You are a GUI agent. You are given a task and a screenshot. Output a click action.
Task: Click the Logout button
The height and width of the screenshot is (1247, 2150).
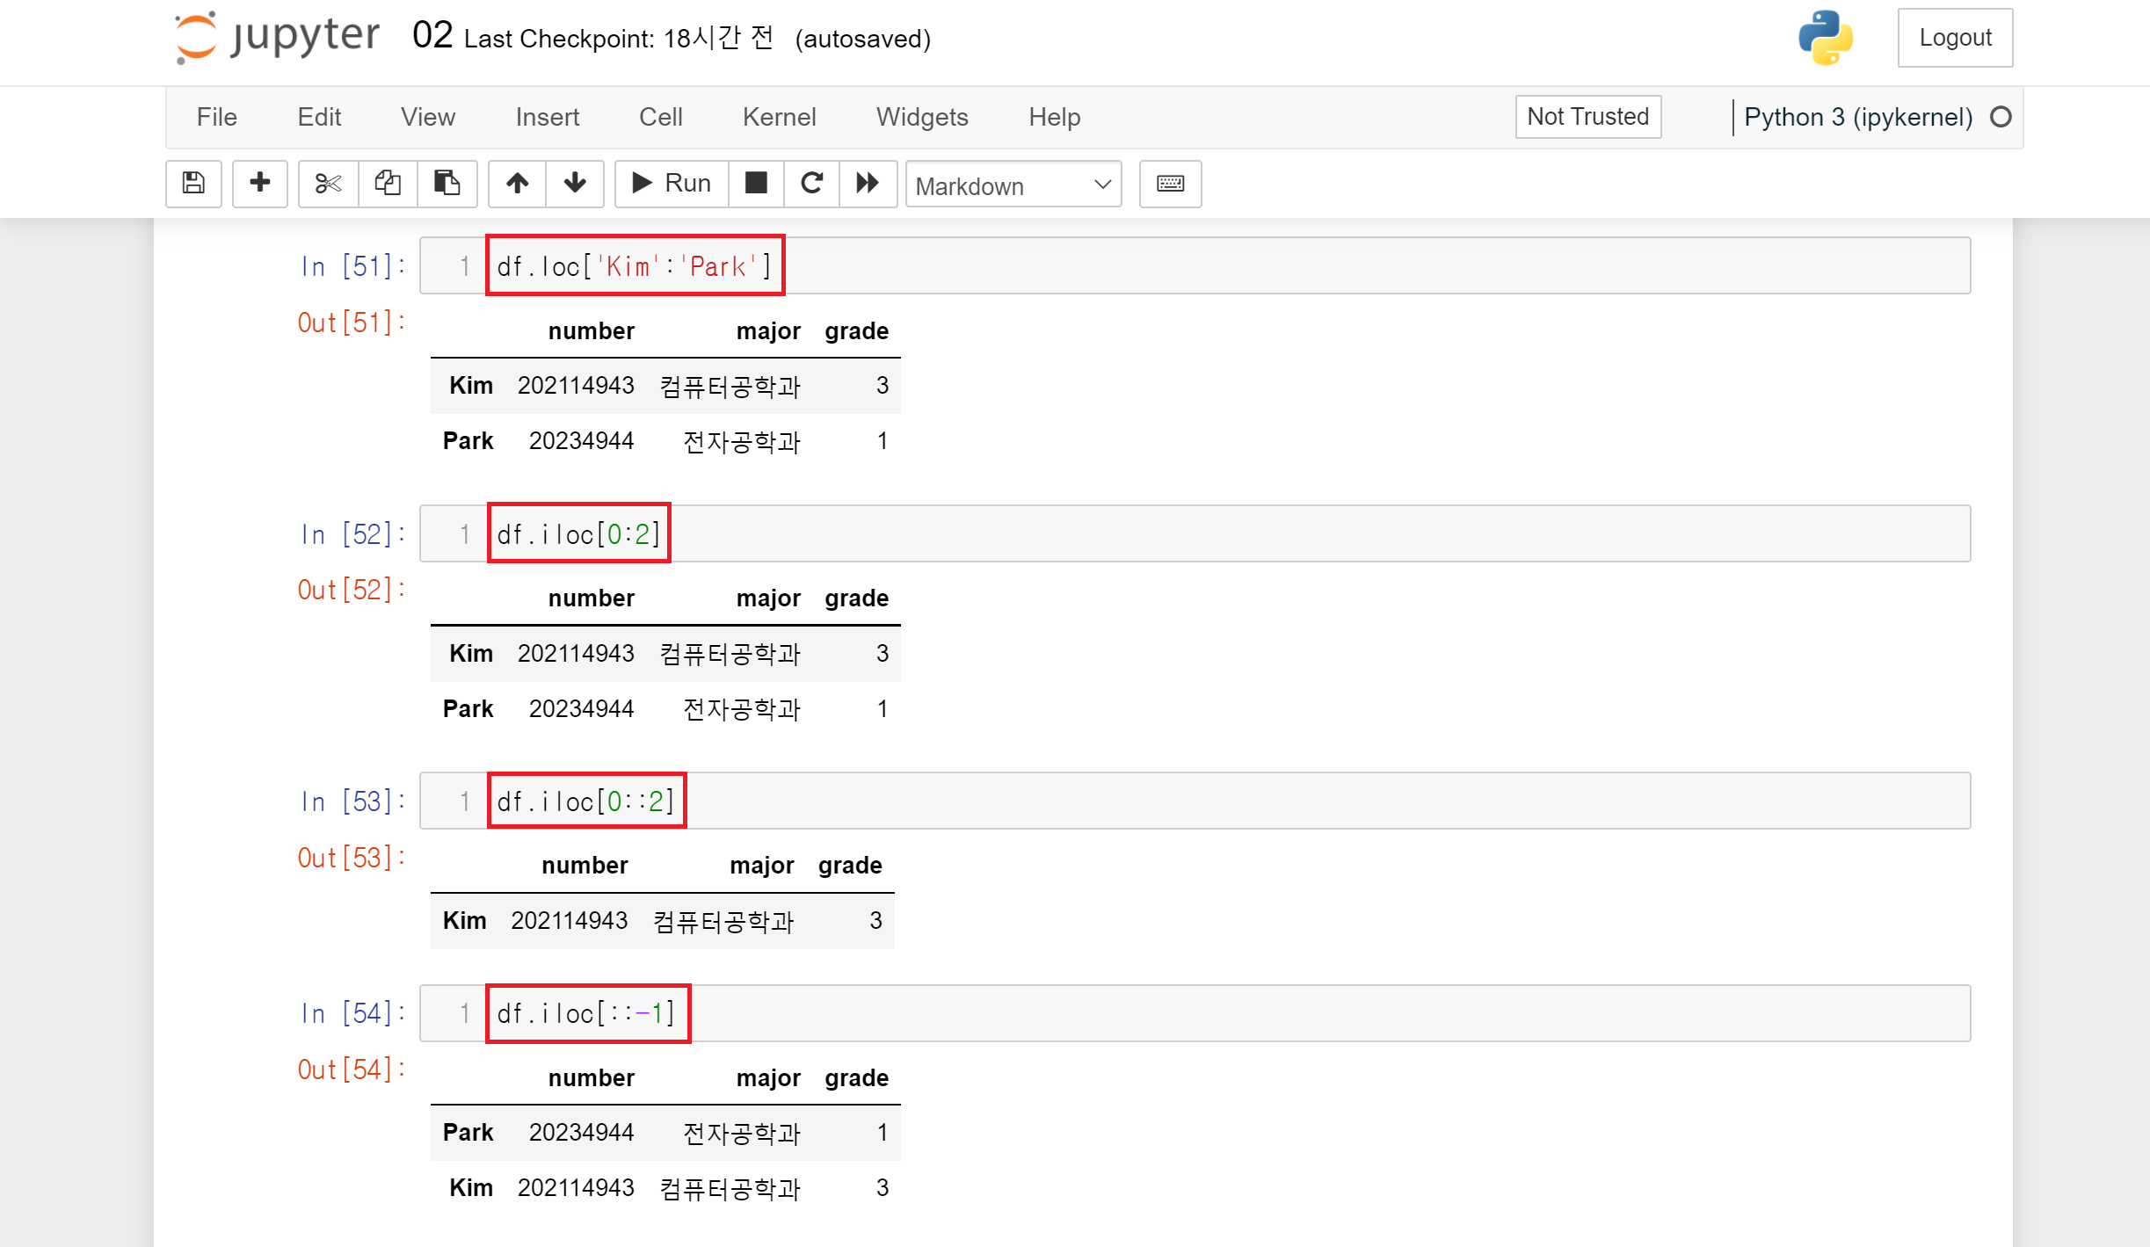(1955, 38)
